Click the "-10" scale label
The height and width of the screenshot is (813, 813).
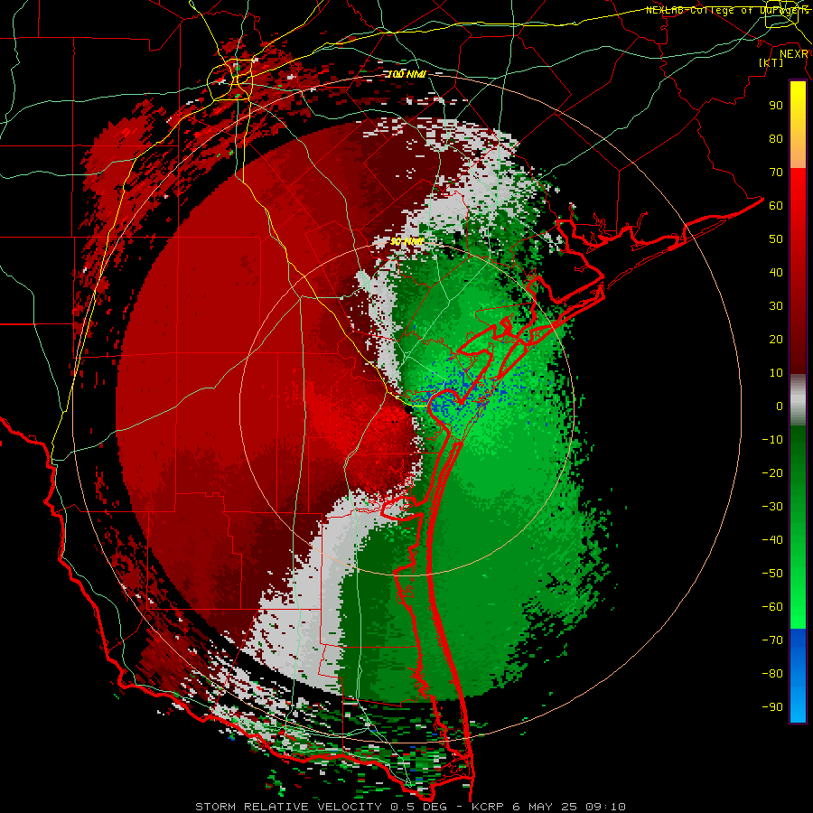[772, 440]
